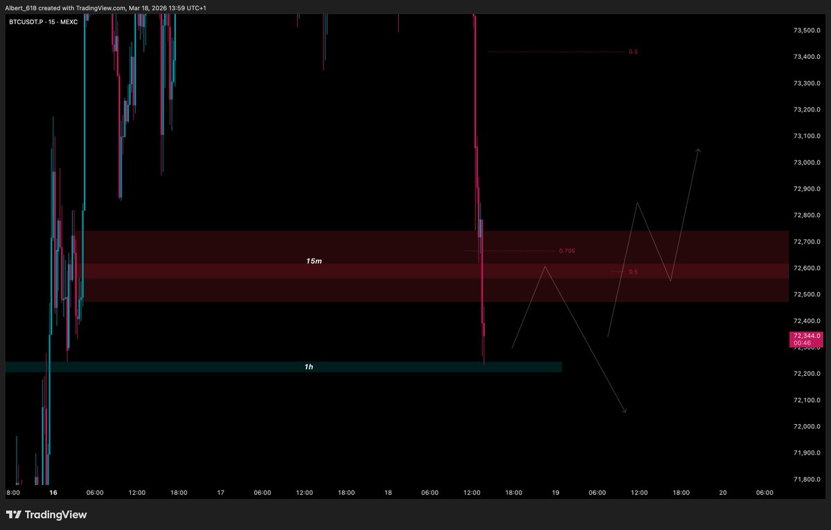Click the 73,200.0 price axis label
This screenshot has width=831, height=530.
[x=807, y=110]
